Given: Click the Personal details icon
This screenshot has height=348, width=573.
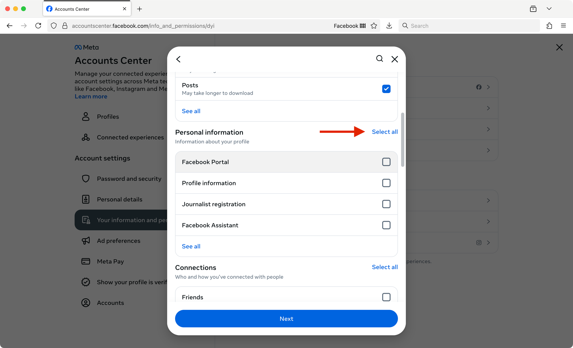Looking at the screenshot, I should click(x=86, y=199).
